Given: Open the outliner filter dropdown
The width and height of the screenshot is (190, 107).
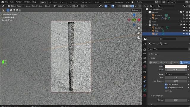Looking at the screenshot, I should [x=185, y=6].
